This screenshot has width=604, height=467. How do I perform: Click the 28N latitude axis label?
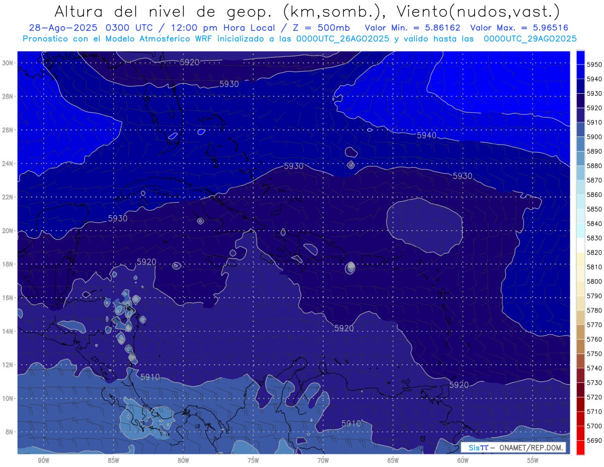tap(9, 96)
